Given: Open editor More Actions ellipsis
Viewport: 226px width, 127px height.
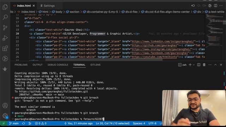Looking at the screenshot, I should coord(221,6).
